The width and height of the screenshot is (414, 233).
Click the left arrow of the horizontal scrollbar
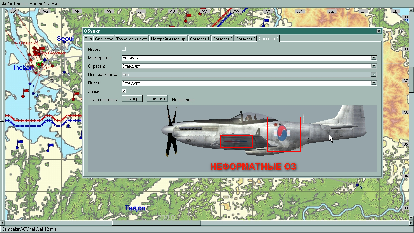coord(3,223)
